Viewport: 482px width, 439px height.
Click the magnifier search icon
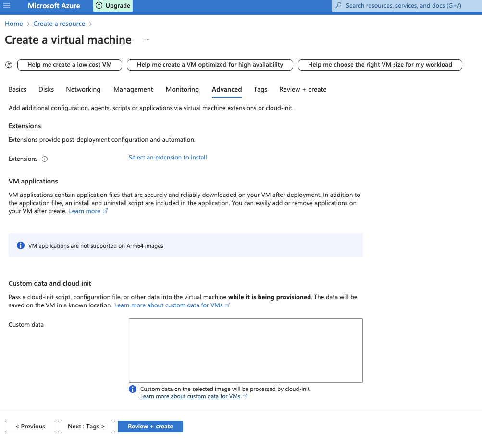click(338, 6)
